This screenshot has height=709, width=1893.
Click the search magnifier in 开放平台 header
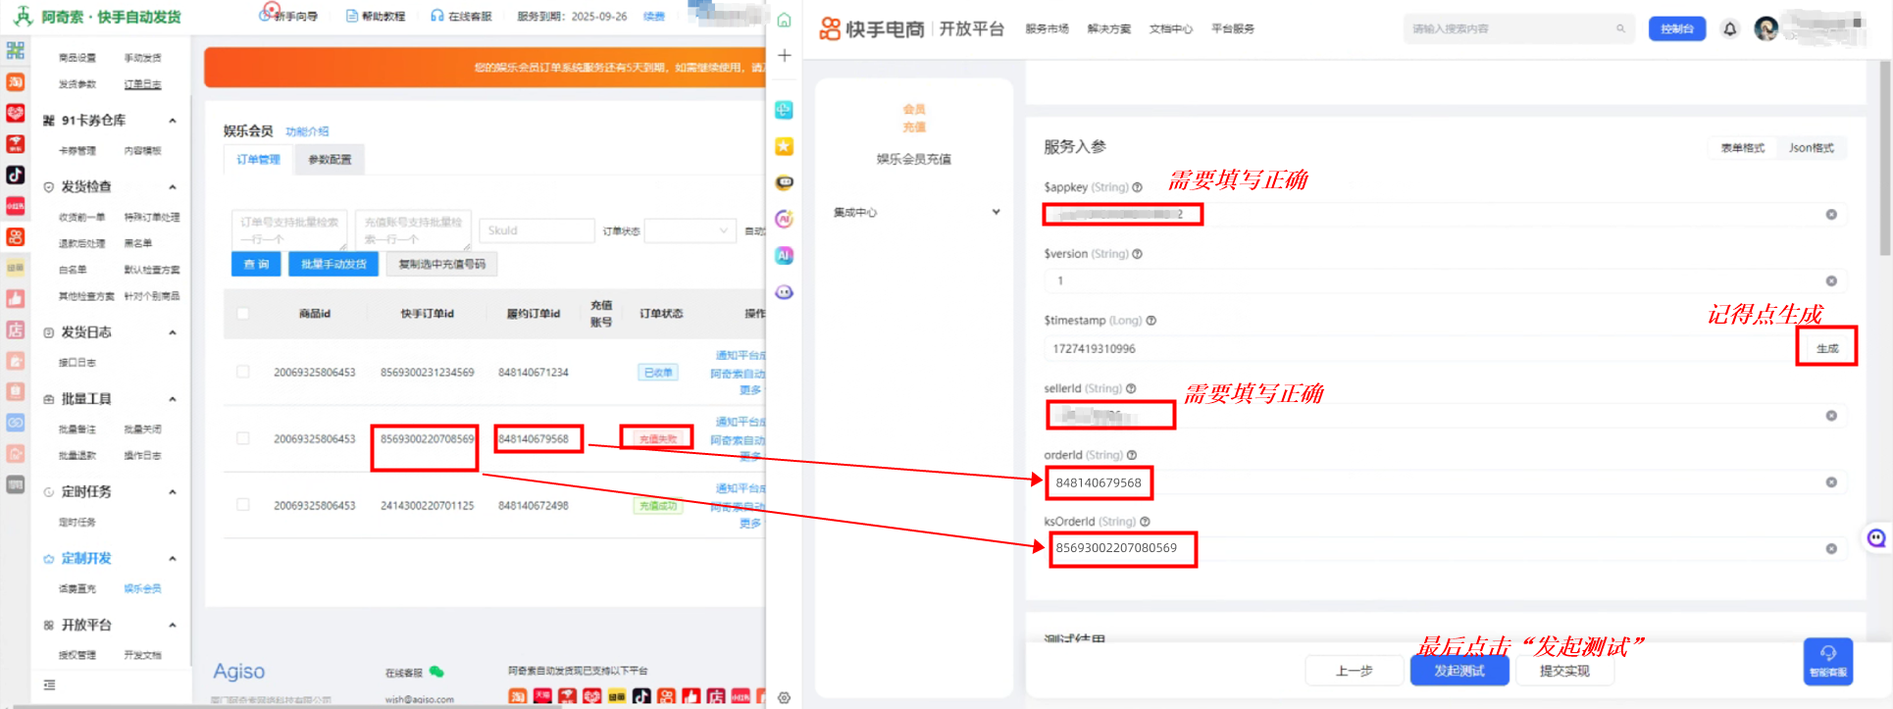coord(1620,28)
